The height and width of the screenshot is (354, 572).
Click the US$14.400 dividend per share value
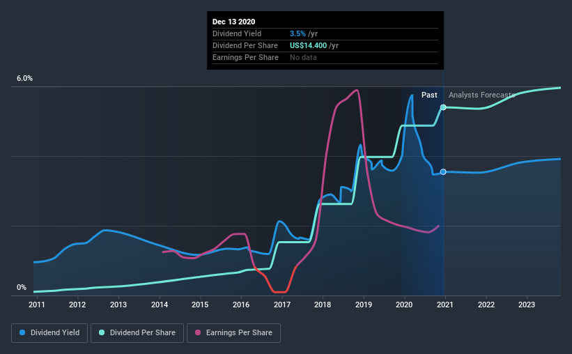pyautogui.click(x=308, y=45)
